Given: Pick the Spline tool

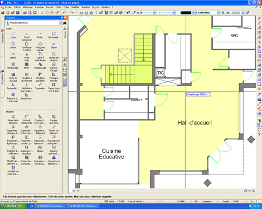Looking at the screenshot, I should [13, 56].
